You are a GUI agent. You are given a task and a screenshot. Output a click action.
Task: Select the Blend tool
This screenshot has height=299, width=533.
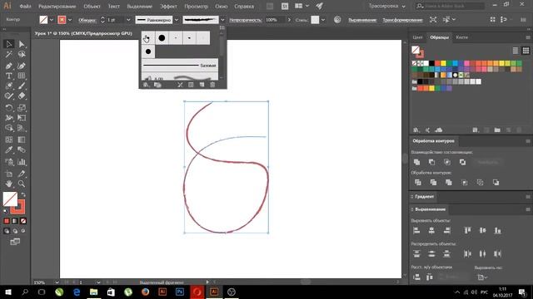coord(22,149)
